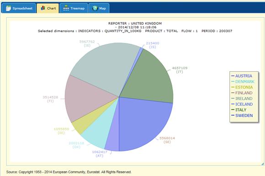The image size is (265, 176).
Task: Click the Chart tab bar-graph icon
Action: (x=43, y=8)
